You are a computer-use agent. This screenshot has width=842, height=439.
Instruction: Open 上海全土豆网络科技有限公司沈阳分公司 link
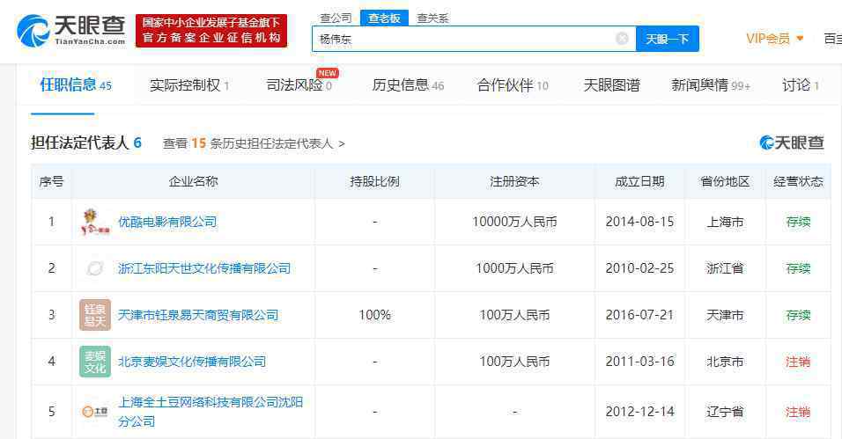(210, 412)
